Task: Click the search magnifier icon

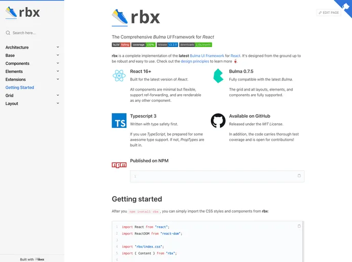Action: (x=8, y=33)
